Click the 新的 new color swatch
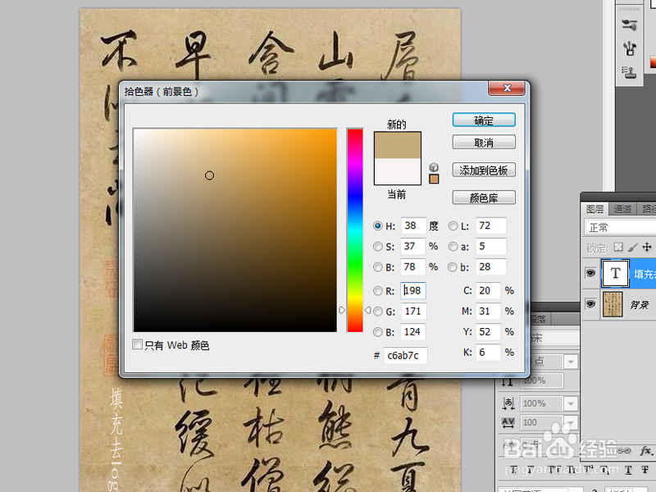The height and width of the screenshot is (492, 656). [x=398, y=145]
